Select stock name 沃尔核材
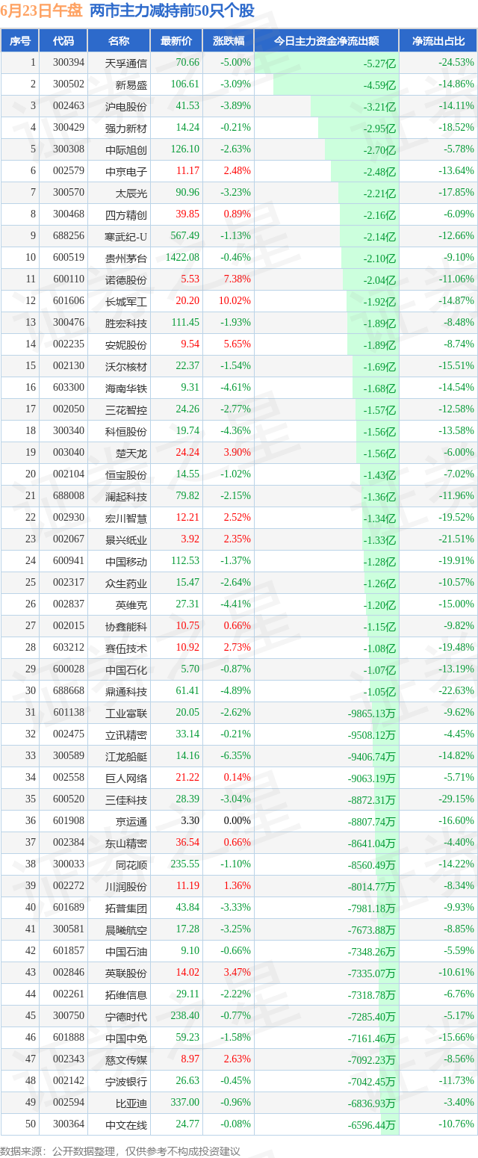The width and height of the screenshot is (478, 1158). [x=126, y=366]
